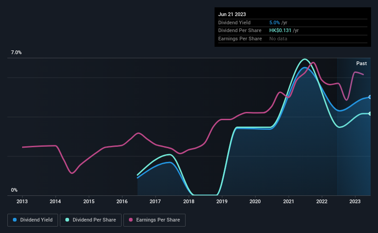Click the tooltip date 'Jun 21 2023'
Viewport: 378px width, 233px height.
coord(232,14)
